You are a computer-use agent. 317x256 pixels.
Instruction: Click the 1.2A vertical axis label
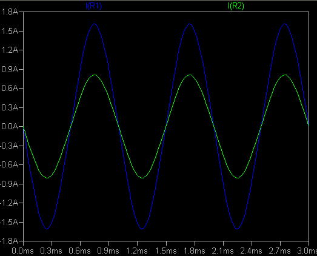coord(10,50)
